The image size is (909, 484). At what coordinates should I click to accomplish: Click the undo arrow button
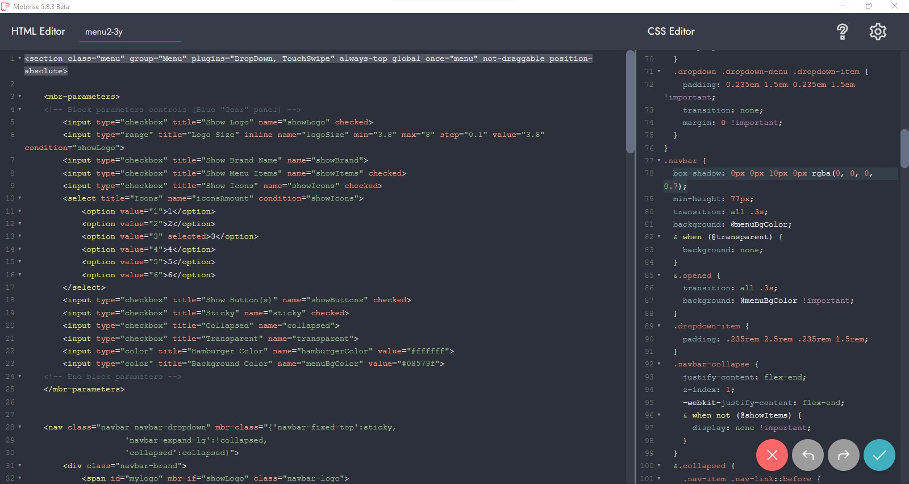(808, 455)
